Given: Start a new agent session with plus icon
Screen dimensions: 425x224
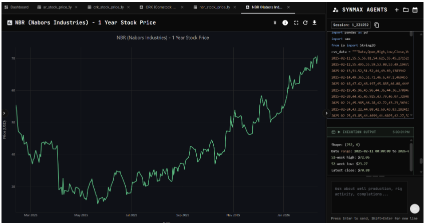Looking at the screenshot, I should pos(396,9).
